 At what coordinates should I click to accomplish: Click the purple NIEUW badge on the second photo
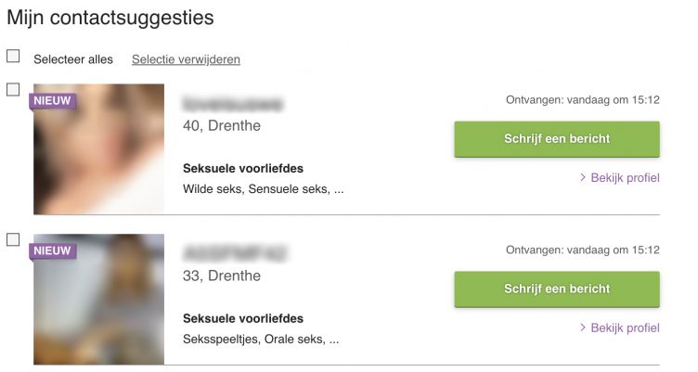[53, 250]
